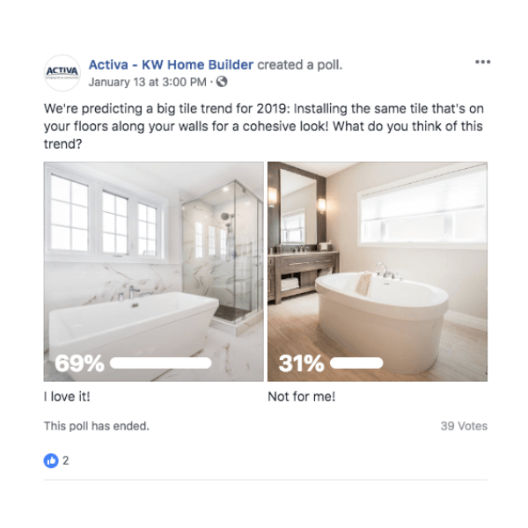Select the wood-floor bathroom poll image

(x=378, y=271)
